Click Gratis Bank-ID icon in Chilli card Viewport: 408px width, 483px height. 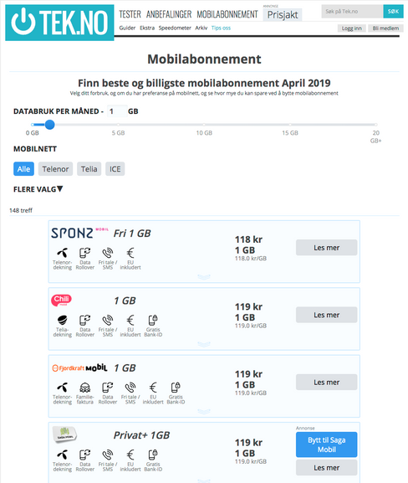point(153,320)
